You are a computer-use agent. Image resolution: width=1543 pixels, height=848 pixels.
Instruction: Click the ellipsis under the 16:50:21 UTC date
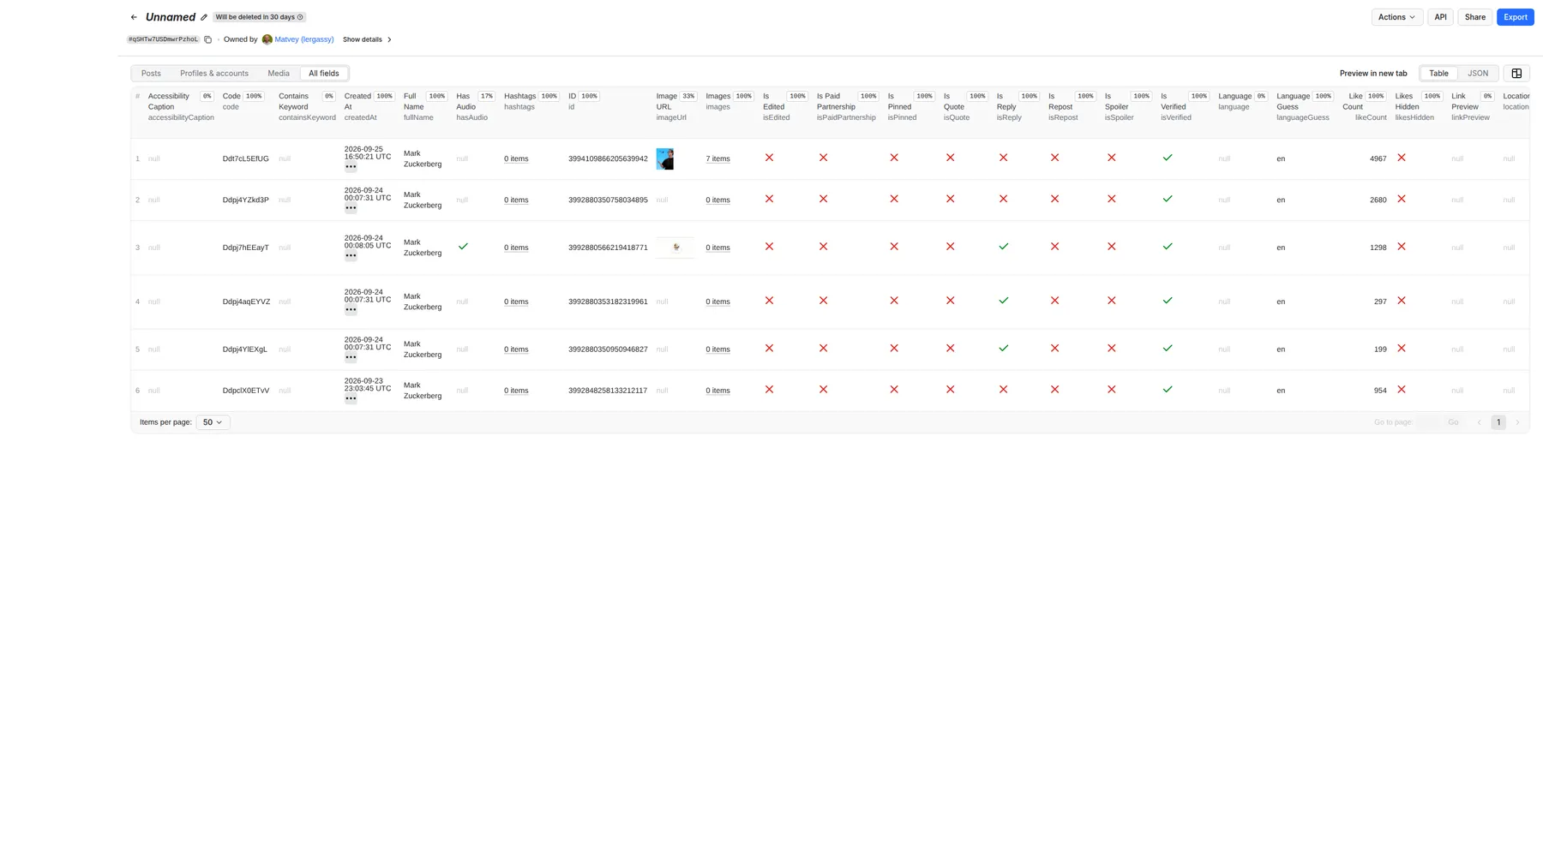tap(351, 167)
